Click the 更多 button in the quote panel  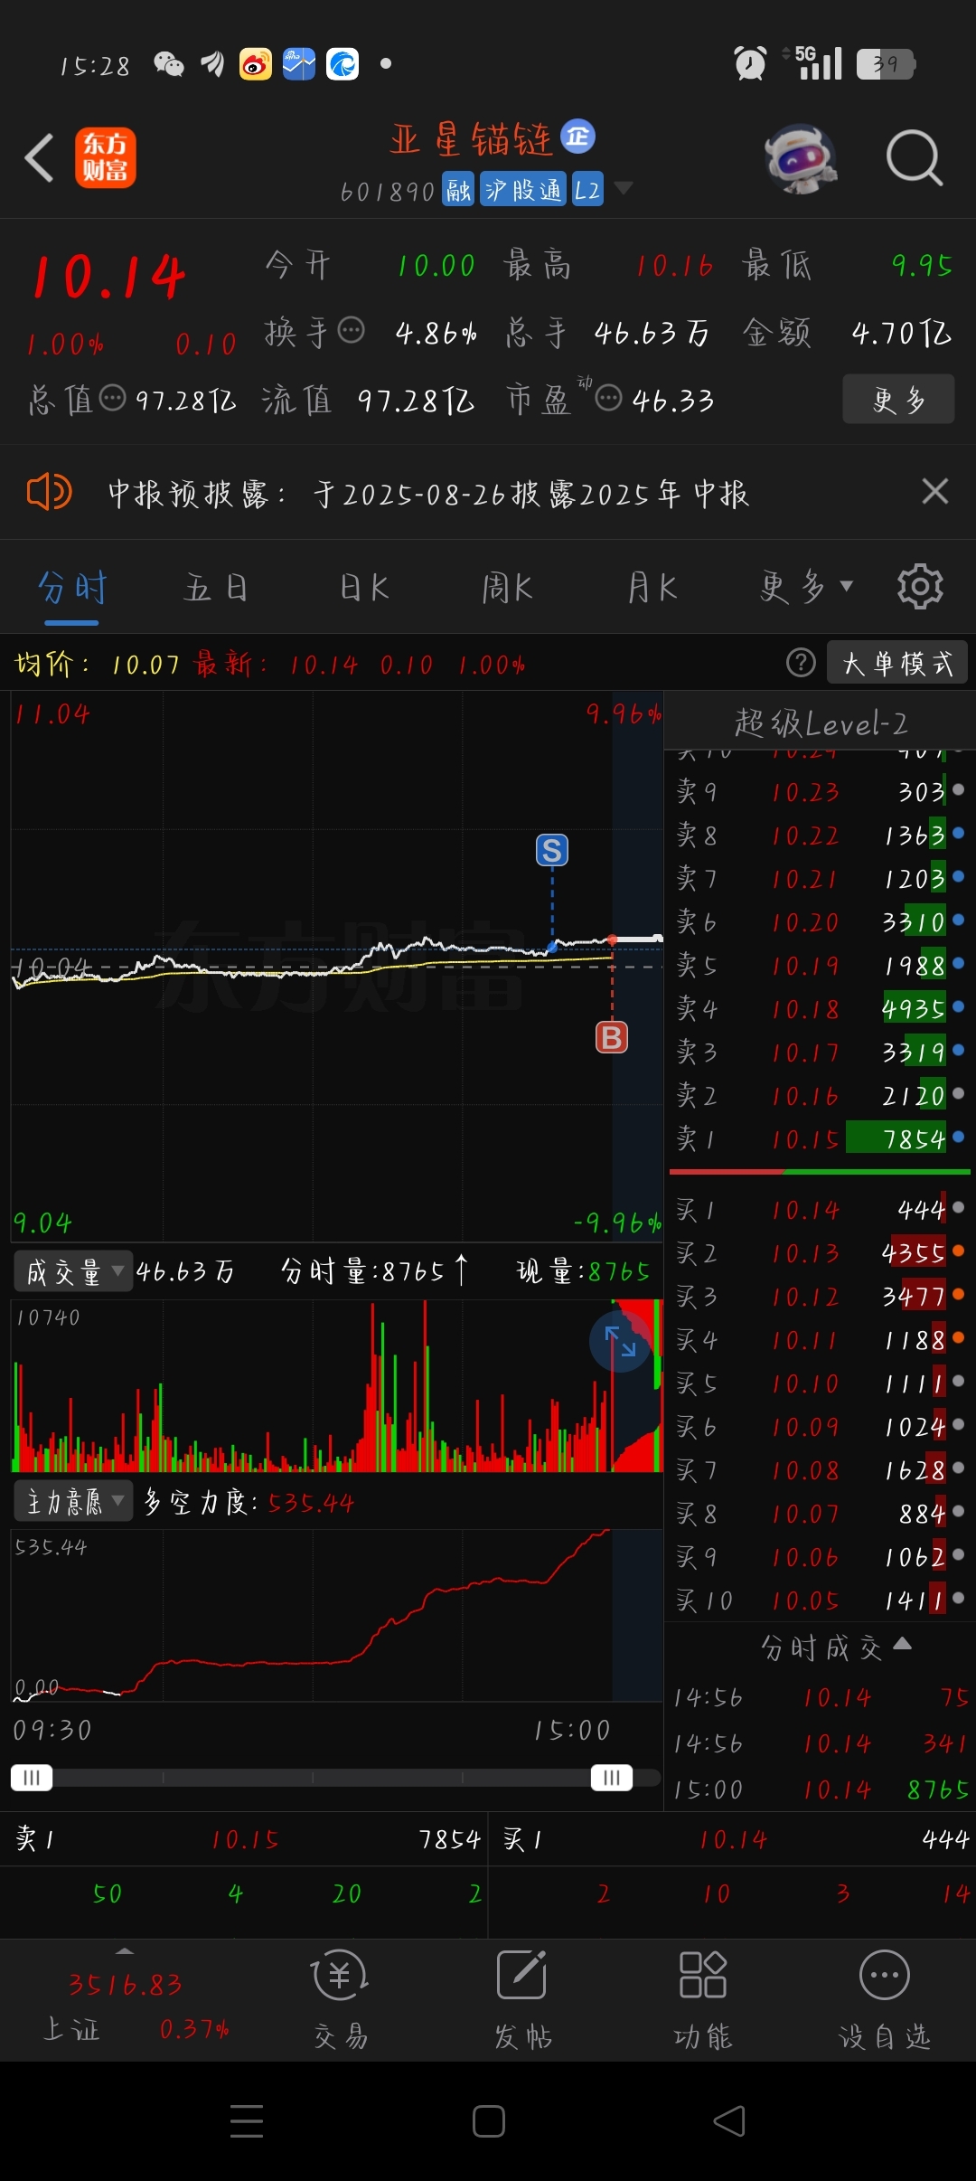point(898,399)
